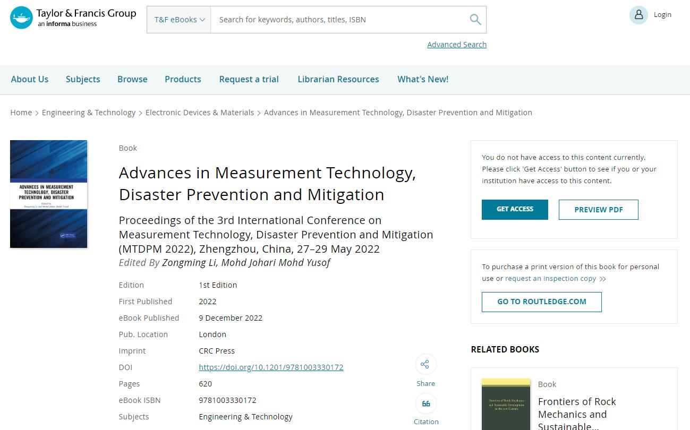Click the Taylor & Francis Group logo

(x=73, y=18)
